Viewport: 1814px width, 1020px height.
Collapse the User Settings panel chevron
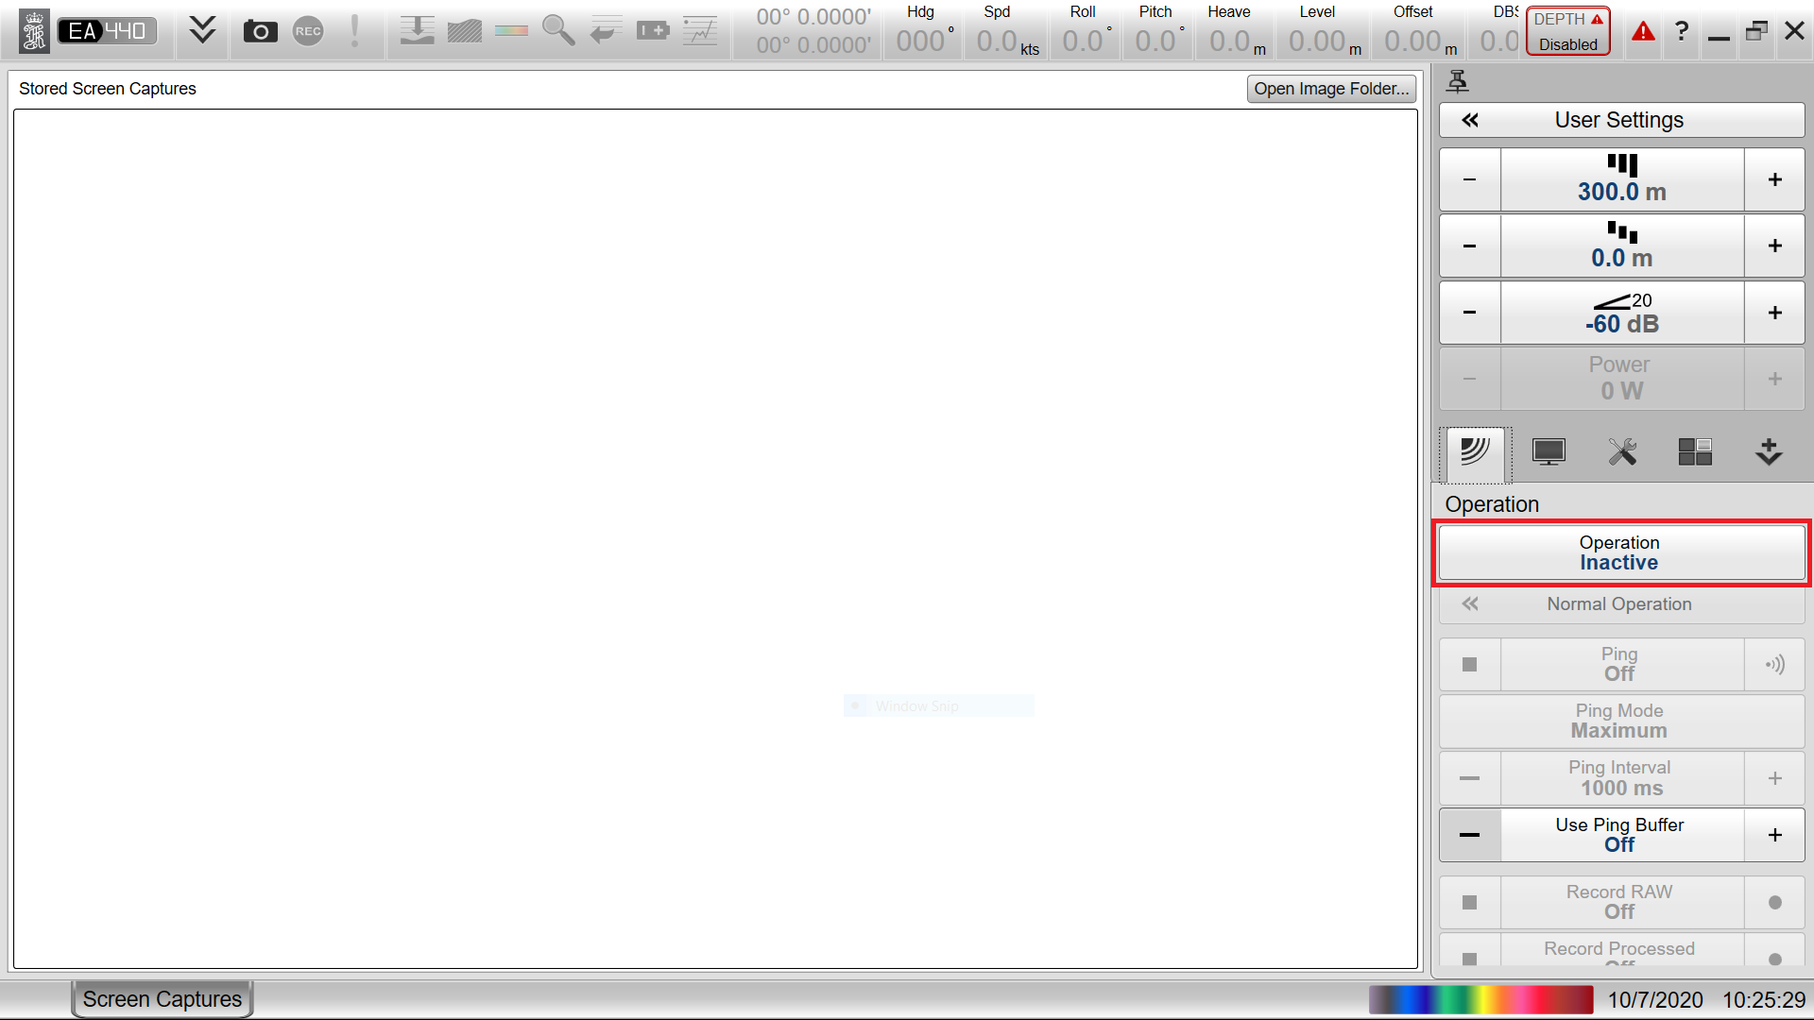click(1470, 120)
